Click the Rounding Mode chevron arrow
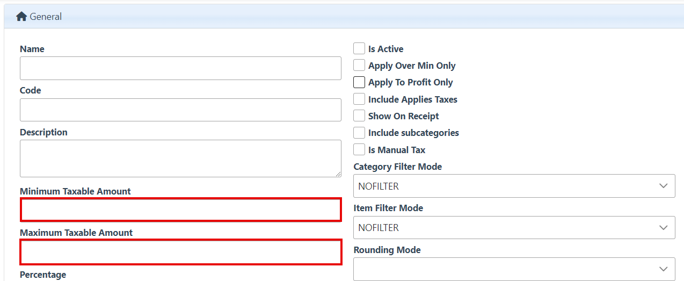This screenshot has width=684, height=281. [664, 269]
